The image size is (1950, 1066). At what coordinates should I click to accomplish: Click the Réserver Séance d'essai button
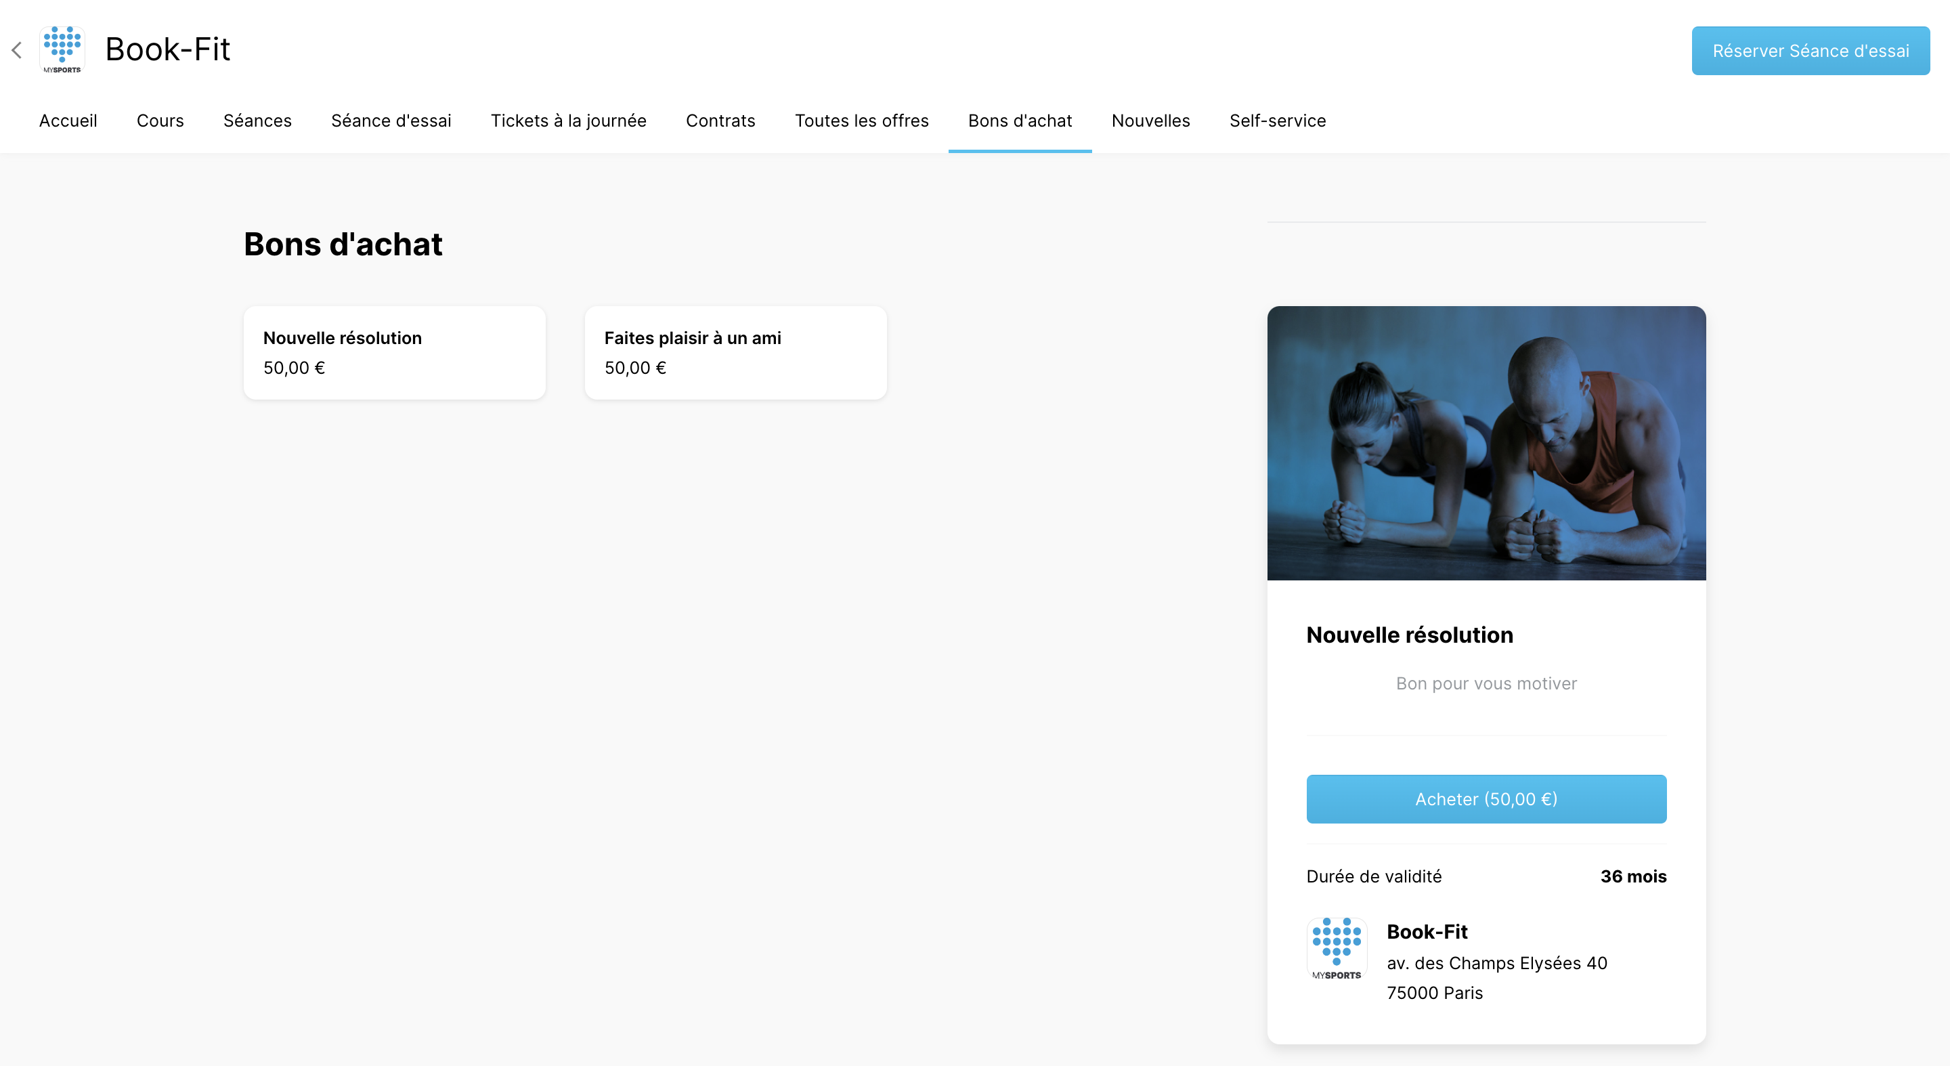click(x=1811, y=51)
